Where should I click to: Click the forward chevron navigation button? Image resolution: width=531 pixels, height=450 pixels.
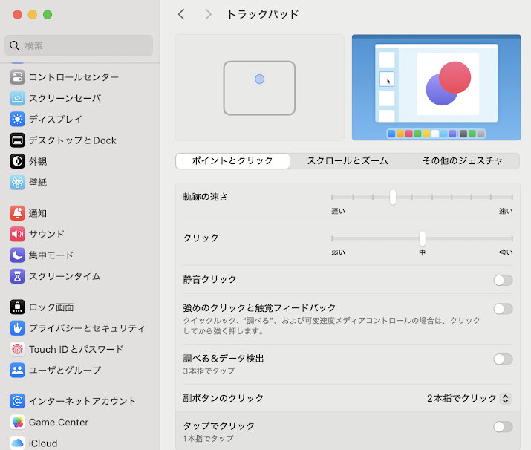pos(208,14)
